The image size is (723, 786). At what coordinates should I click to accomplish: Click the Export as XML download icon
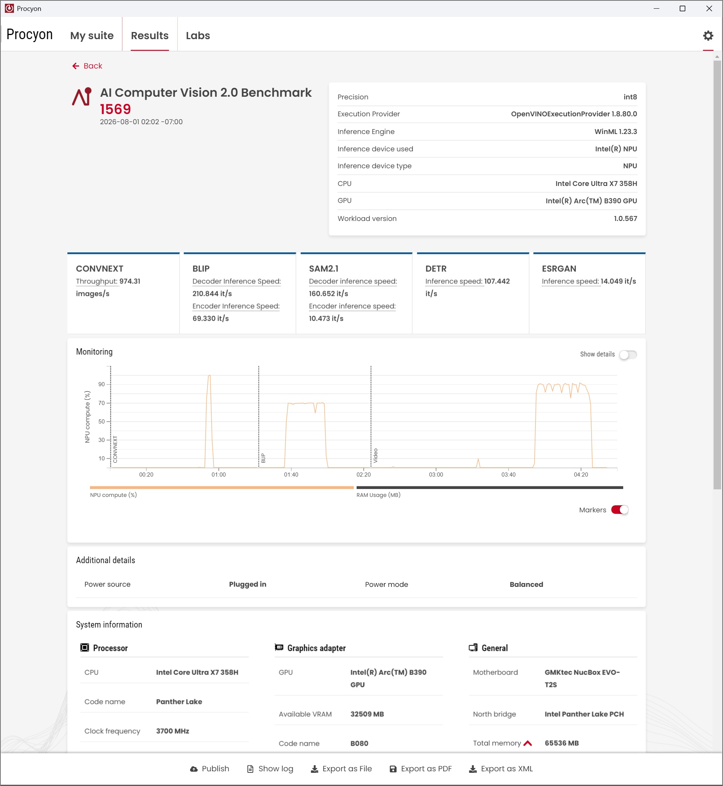[473, 769]
